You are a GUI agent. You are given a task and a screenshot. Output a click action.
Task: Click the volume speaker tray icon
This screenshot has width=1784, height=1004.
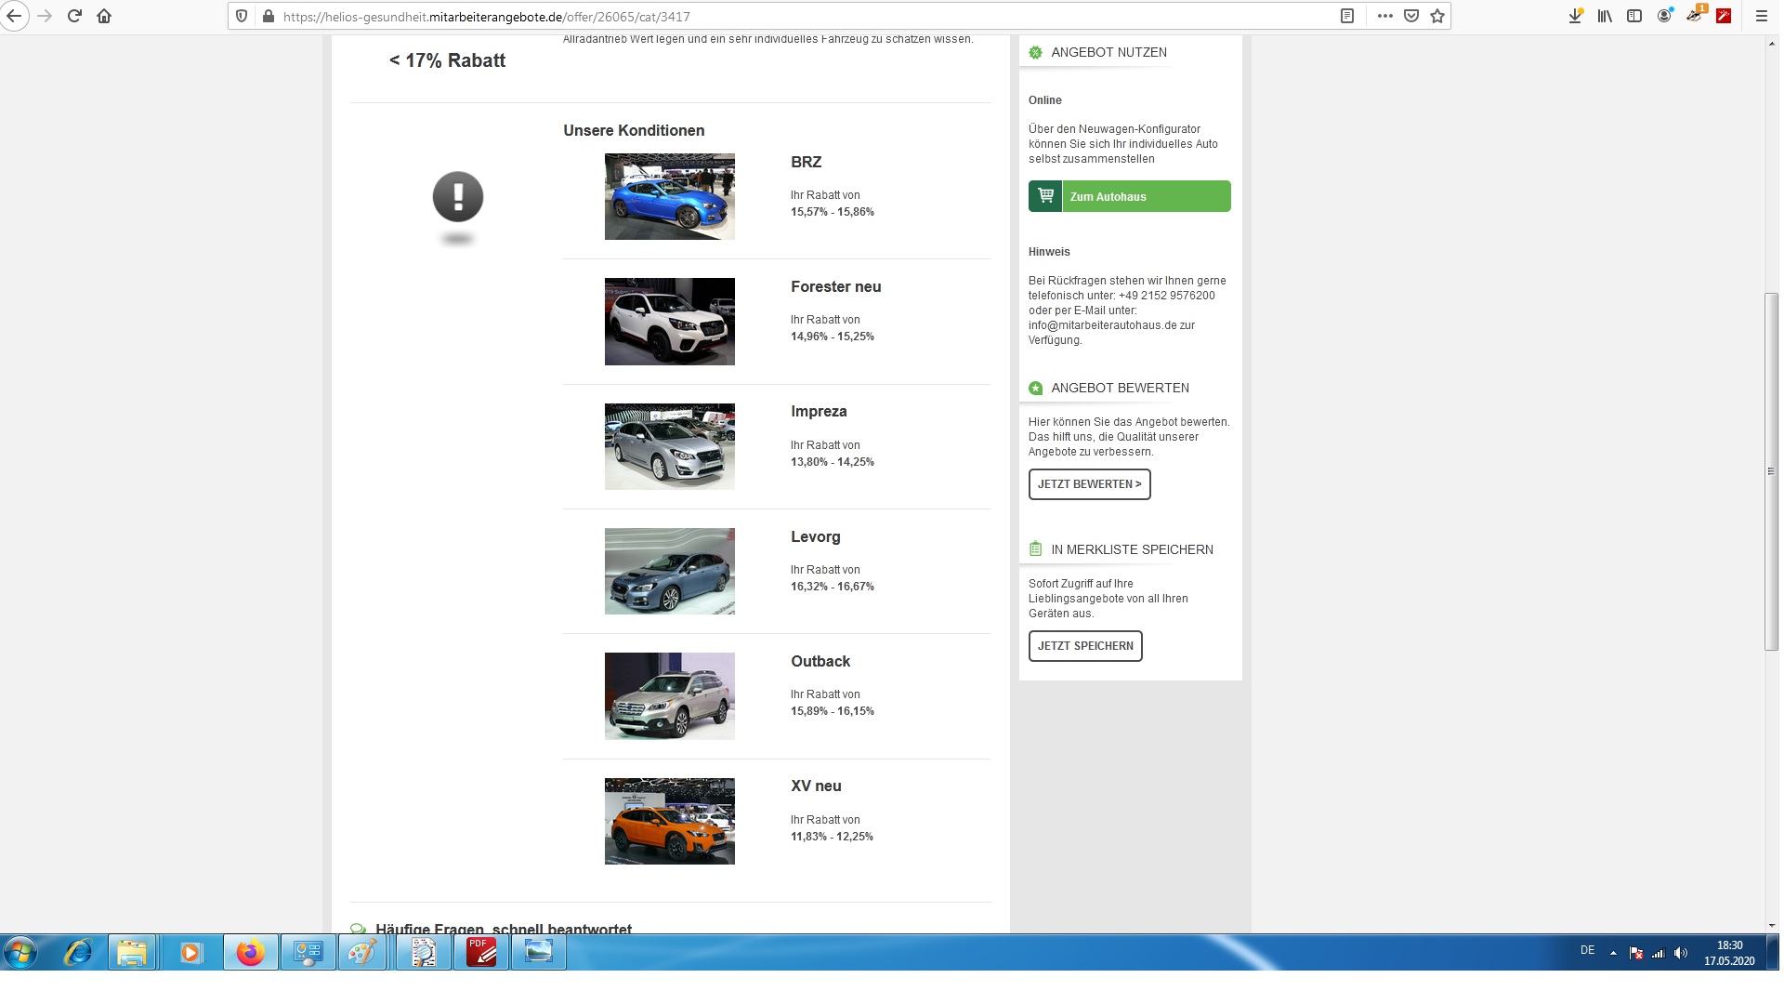point(1680,953)
